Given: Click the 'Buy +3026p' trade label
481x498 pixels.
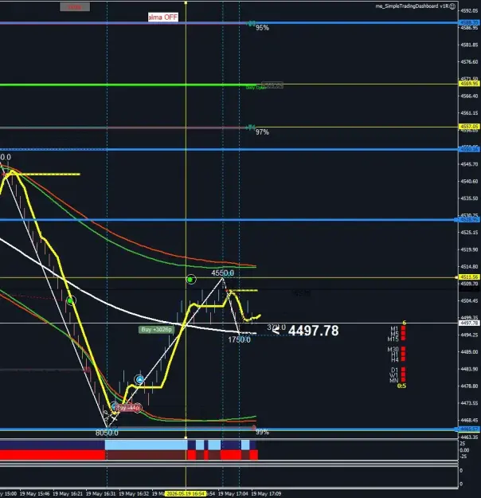Looking at the screenshot, I should pyautogui.click(x=156, y=330).
